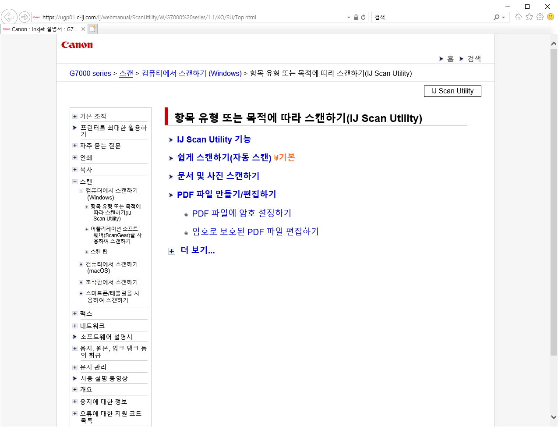Screen dimensions: 558x427
Task: Open 프린터를 최대한 활용하기 sidebar item
Action: click(x=113, y=131)
